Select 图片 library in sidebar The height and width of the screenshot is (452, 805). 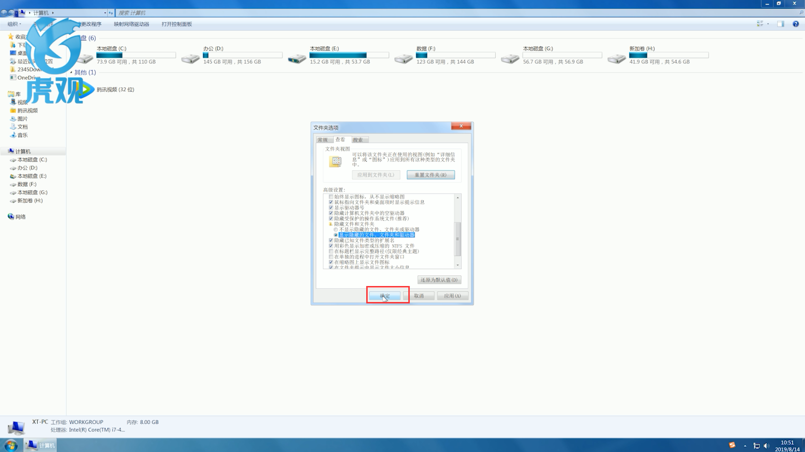pyautogui.click(x=19, y=119)
